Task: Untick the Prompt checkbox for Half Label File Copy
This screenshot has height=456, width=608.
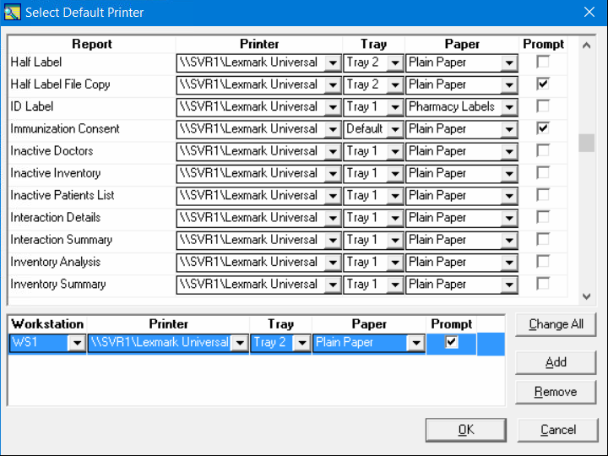Action: coord(543,84)
